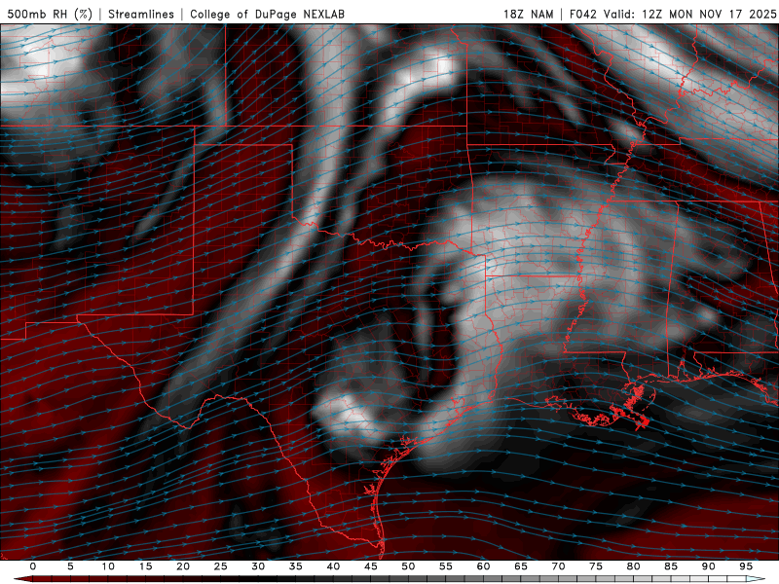Click the "Streamlines" label in header

[x=141, y=14]
